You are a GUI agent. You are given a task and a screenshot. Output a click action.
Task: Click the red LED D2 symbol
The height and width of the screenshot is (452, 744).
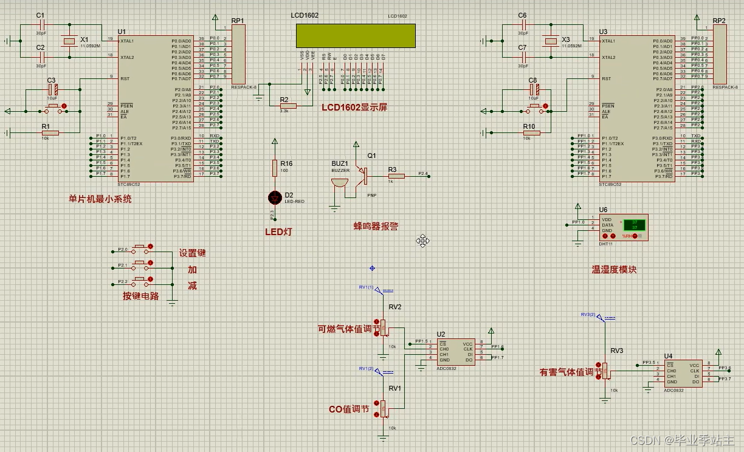[275, 197]
